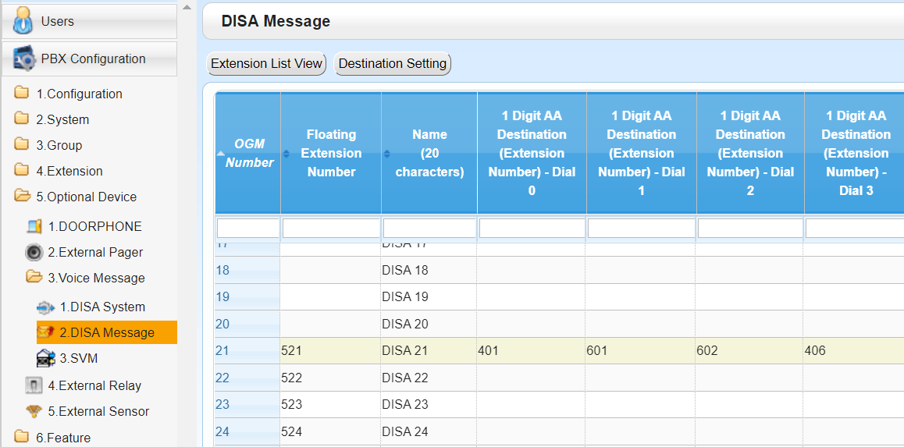The width and height of the screenshot is (904, 447).
Task: Click the DOORPHONE icon in the sidebar
Action: coord(34,227)
